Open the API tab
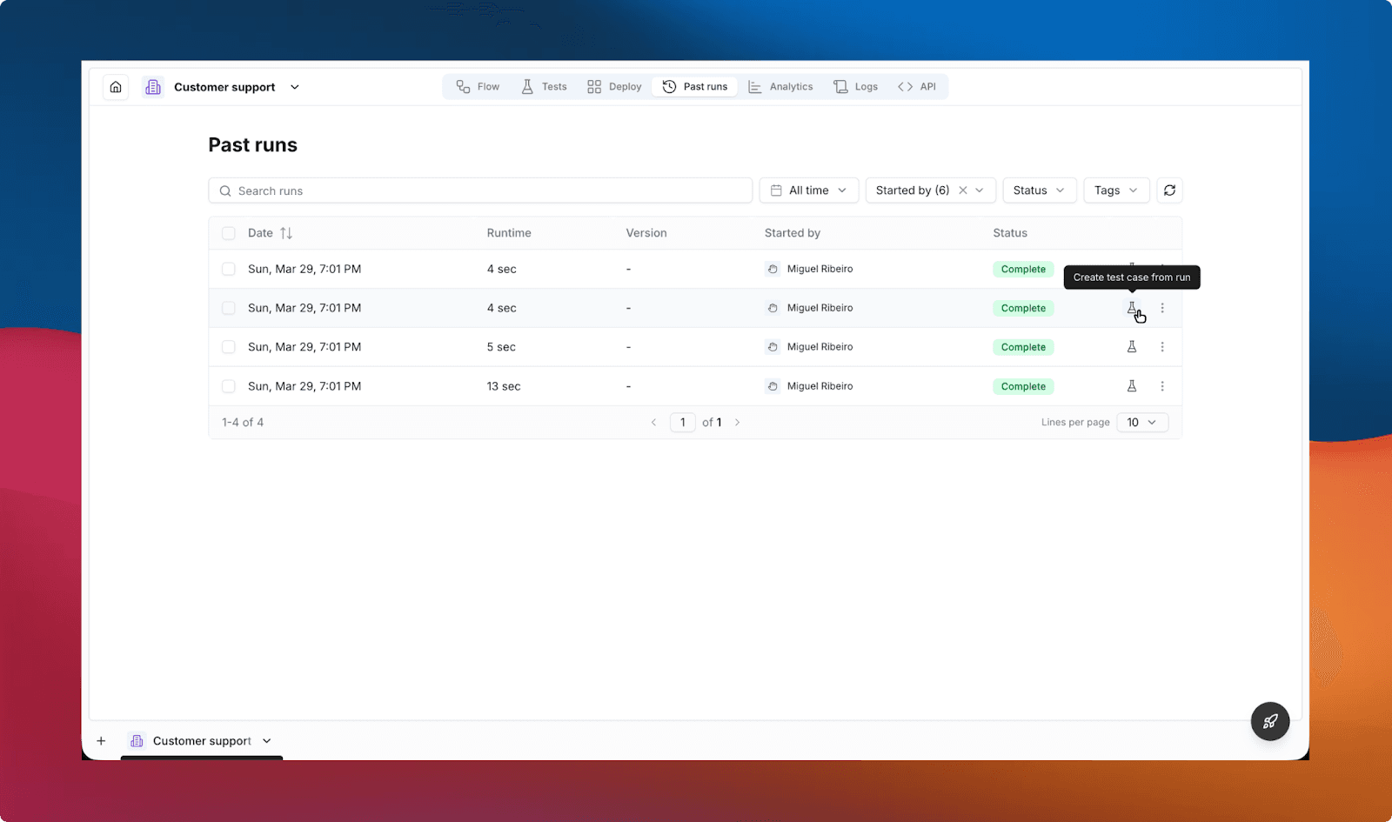Image resolution: width=1392 pixels, height=822 pixels. [917, 87]
